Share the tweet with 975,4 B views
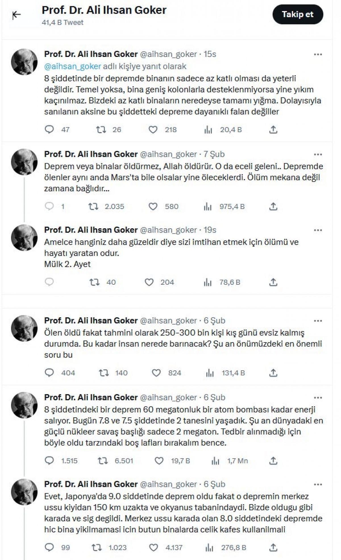Screen dimensions: 341x560 click(x=273, y=206)
